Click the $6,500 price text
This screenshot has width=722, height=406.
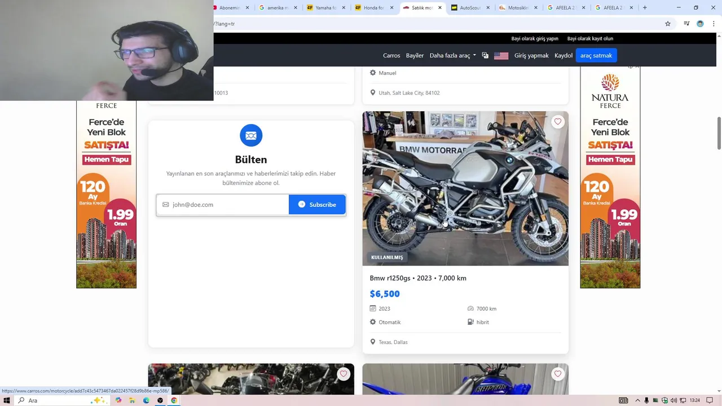click(x=385, y=294)
